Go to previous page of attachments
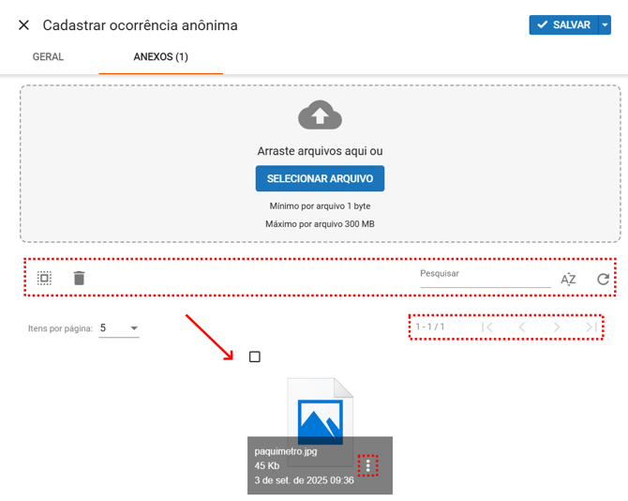This screenshot has width=628, height=501. 522,327
